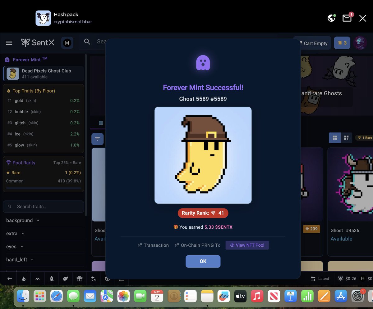Open Numbers from the dock
The image size is (373, 309).
[x=307, y=296]
